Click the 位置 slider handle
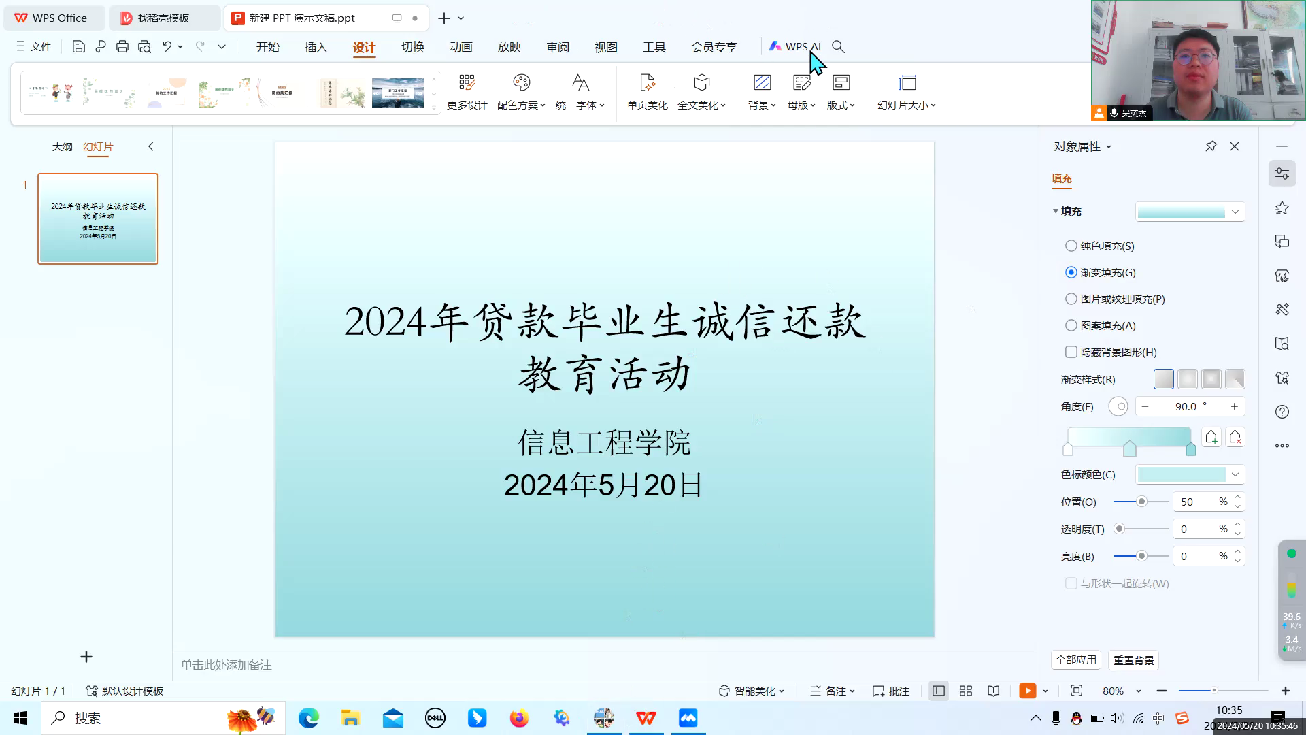1306x735 pixels. [1141, 502]
